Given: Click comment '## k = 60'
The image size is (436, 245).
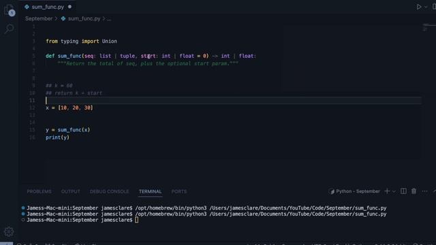Looking at the screenshot, I should 59,86.
